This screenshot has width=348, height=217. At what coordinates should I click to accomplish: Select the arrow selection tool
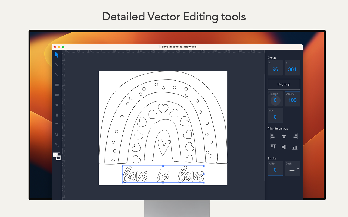[57, 55]
